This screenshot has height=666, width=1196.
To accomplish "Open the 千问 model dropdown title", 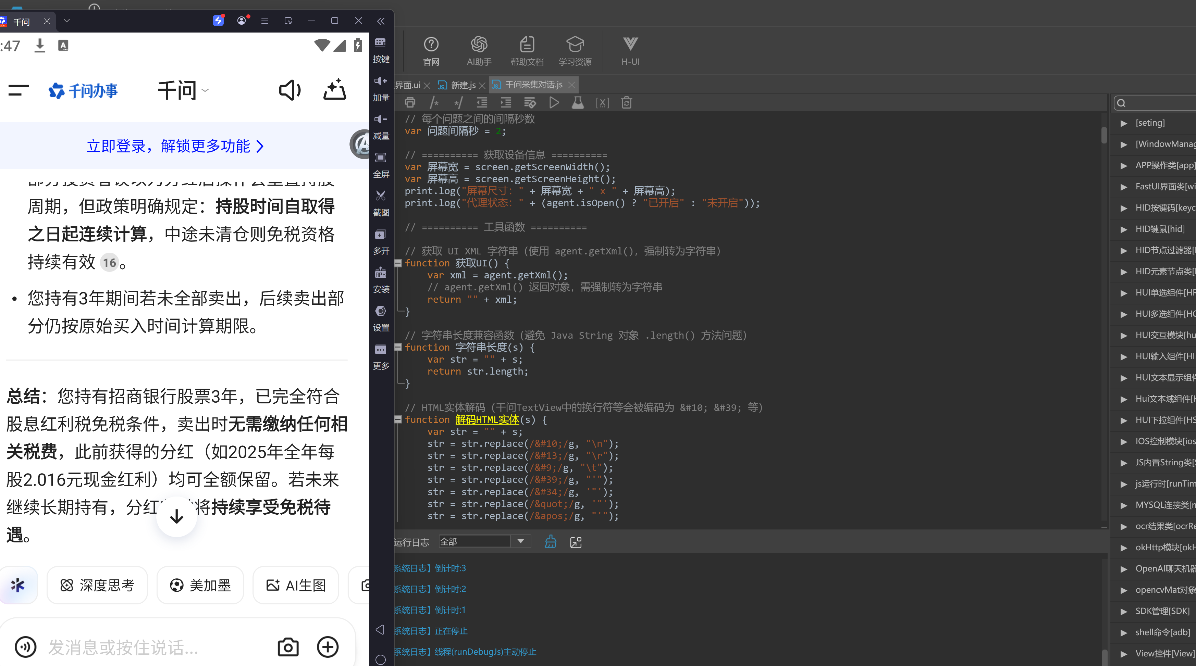I will (183, 90).
